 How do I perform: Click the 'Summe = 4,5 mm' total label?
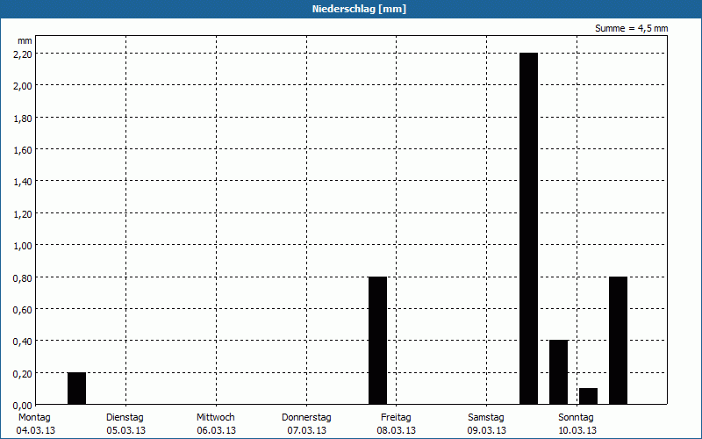pyautogui.click(x=631, y=28)
